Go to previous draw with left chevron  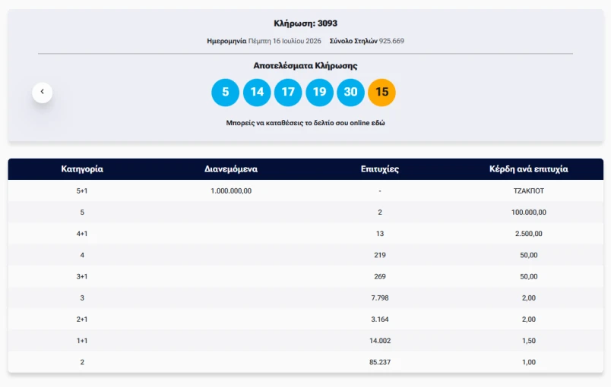point(42,92)
